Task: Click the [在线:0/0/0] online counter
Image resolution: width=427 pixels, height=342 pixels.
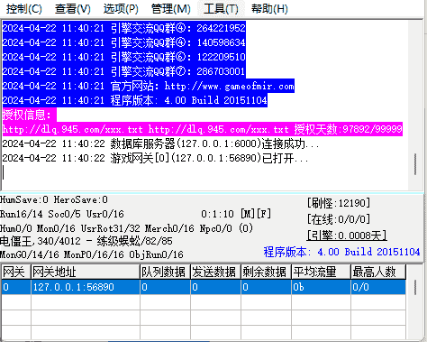Action: coord(339,219)
